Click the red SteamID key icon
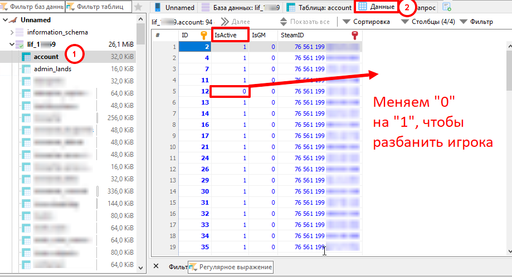Viewport: 512px width, 277px height. tap(355, 35)
